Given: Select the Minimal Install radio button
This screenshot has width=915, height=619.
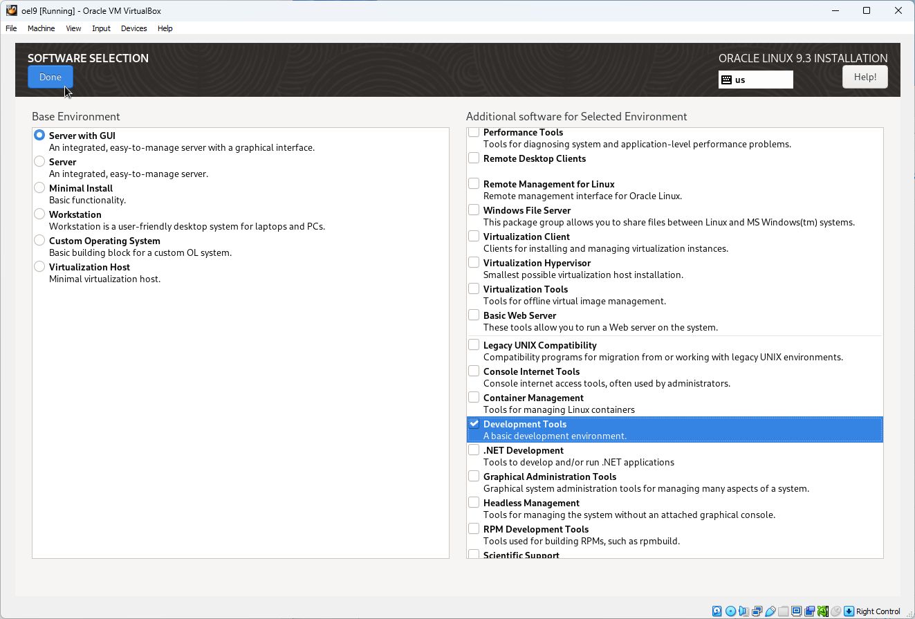Looking at the screenshot, I should coord(39,188).
